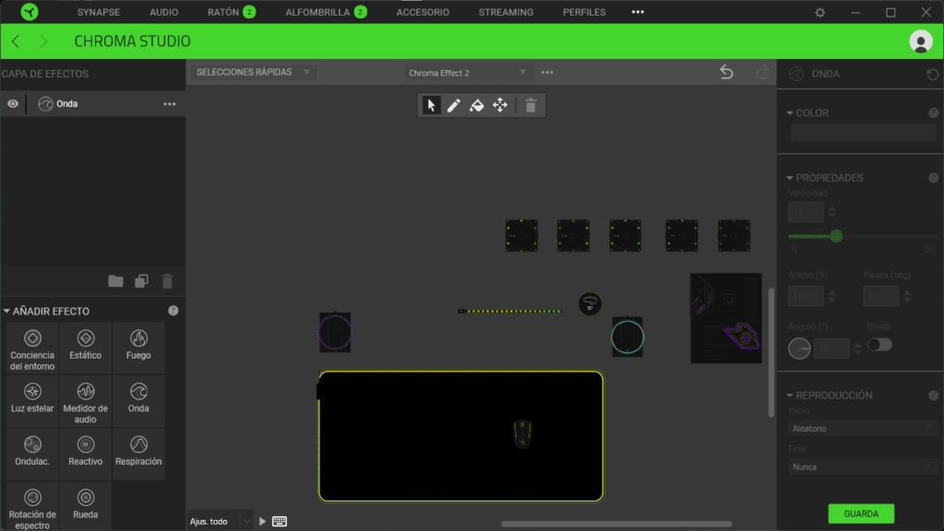Collapse the Propiedades section
The height and width of the screenshot is (531, 944).
coord(789,178)
